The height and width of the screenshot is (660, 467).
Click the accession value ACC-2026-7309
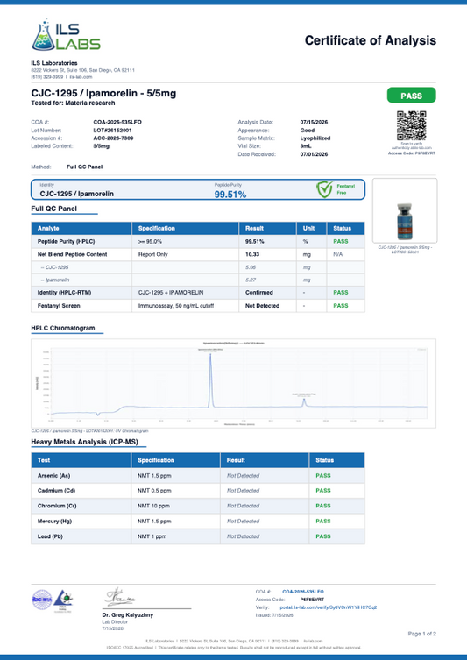113,138
